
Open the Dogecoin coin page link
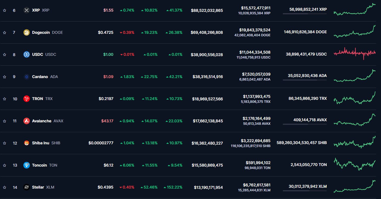point(47,32)
